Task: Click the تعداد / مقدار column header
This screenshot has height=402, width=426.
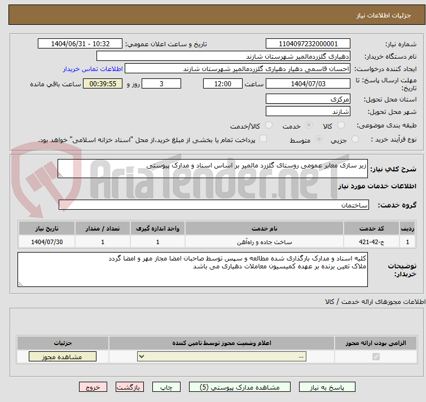Action: pos(103,228)
